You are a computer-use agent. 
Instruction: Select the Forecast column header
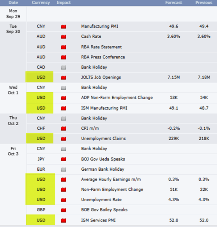coord(173,3)
